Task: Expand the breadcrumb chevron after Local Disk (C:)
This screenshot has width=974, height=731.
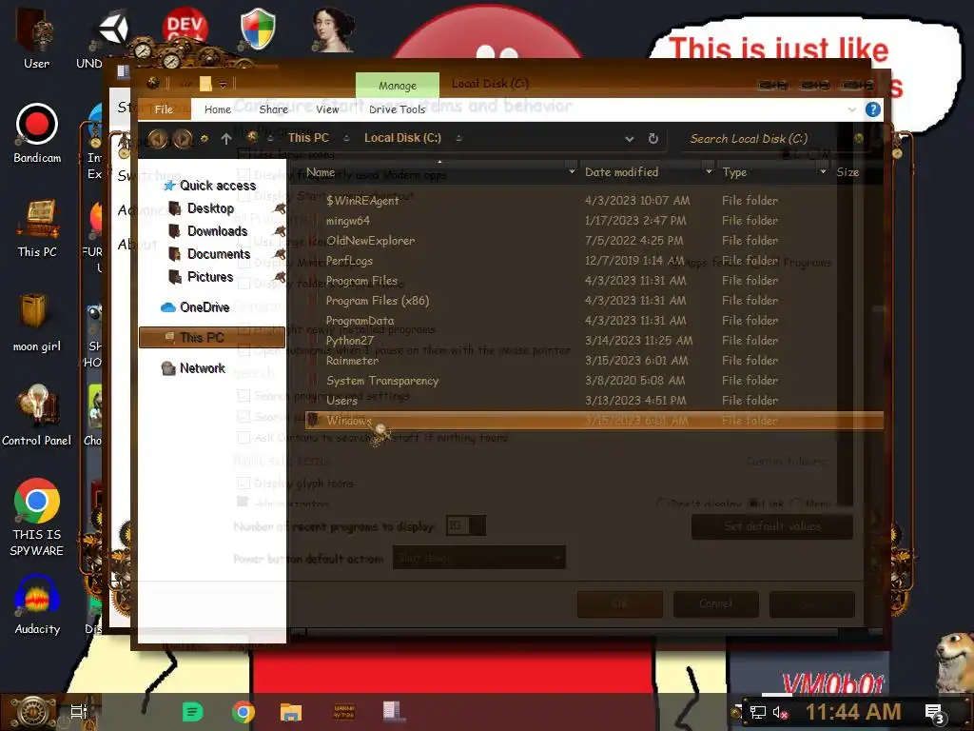Action: click(458, 138)
